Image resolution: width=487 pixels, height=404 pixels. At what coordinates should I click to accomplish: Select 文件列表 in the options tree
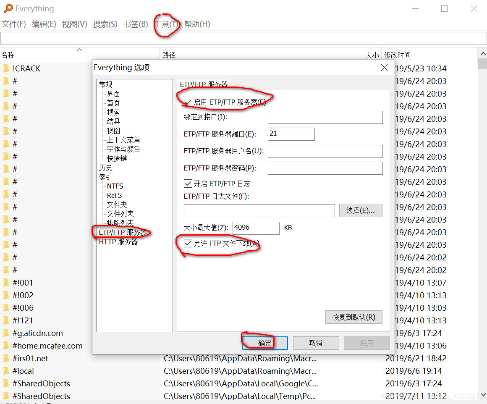point(120,214)
